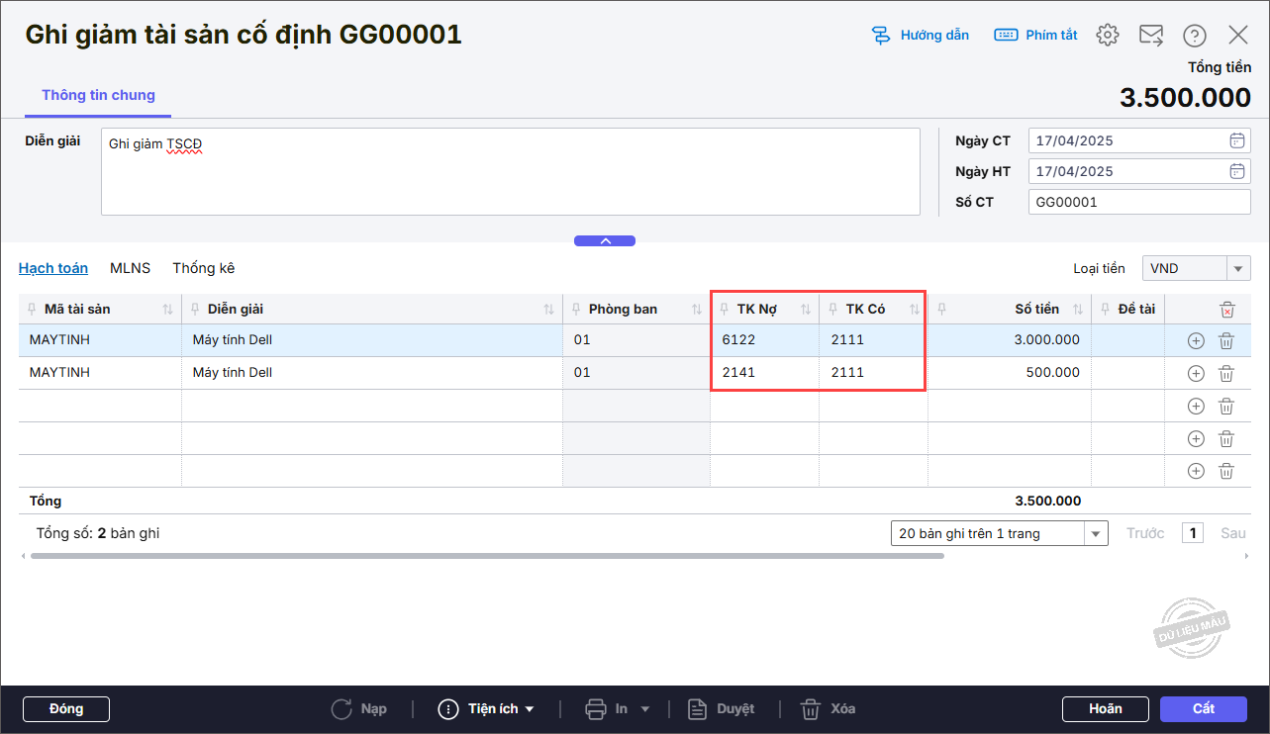This screenshot has width=1270, height=734.
Task: Click the mail feedback icon
Action: pos(1150,36)
